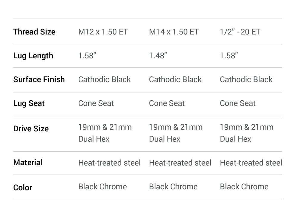This screenshot has height=215, width=298.
Task: Select the "M12 x 1.50 ET" cell
Action: pyautogui.click(x=103, y=32)
